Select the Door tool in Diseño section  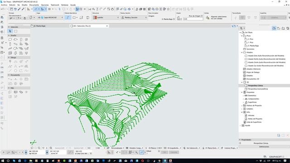pos(21,39)
